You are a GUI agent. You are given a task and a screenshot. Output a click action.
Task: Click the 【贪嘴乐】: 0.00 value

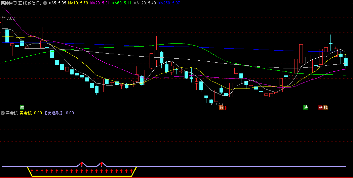(59, 113)
